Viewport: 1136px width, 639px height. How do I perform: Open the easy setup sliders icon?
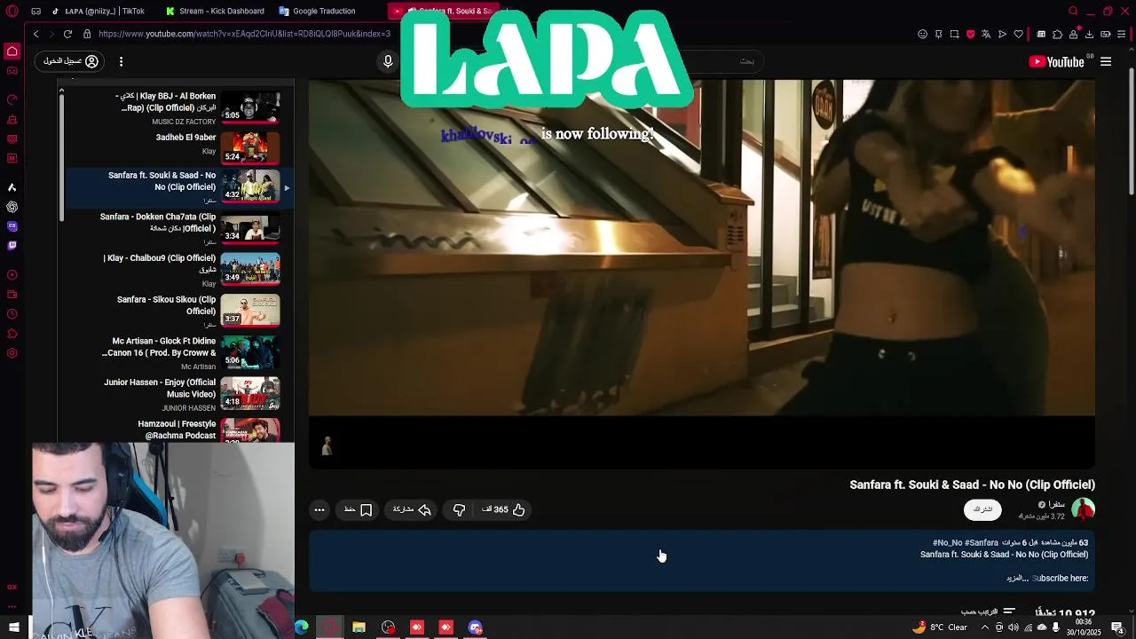(1121, 34)
